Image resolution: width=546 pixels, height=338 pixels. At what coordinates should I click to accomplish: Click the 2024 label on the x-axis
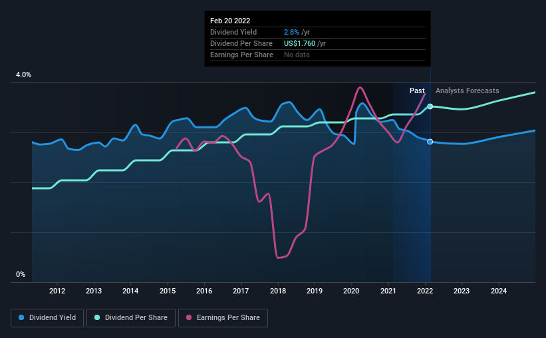click(x=499, y=291)
